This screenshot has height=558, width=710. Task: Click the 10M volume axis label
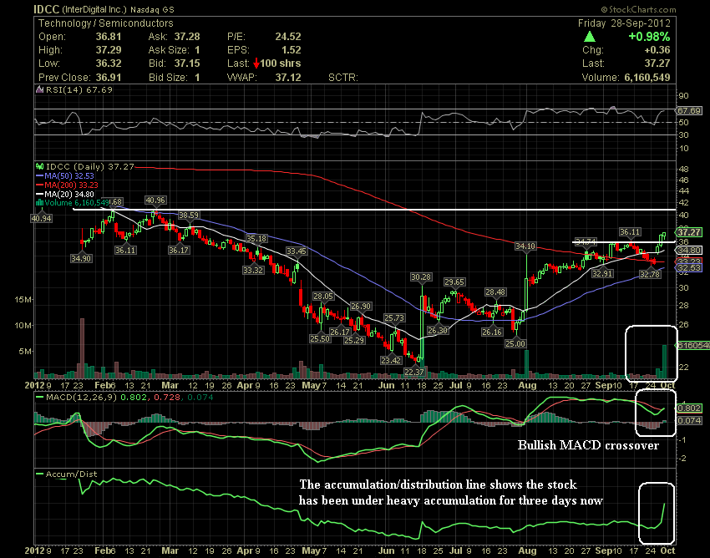23,325
